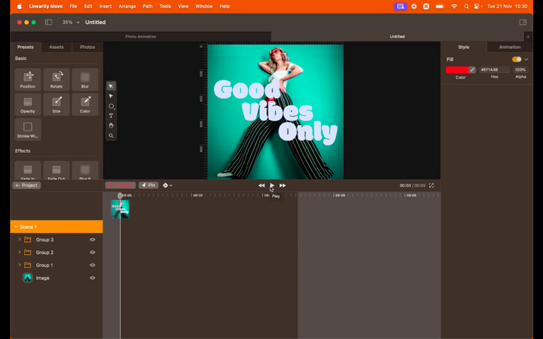Choose the Shape ellipse tool
Viewport: 543px width, 339px height.
coord(111,106)
